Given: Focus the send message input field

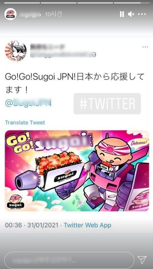Looking at the screenshot, I should (69, 260).
